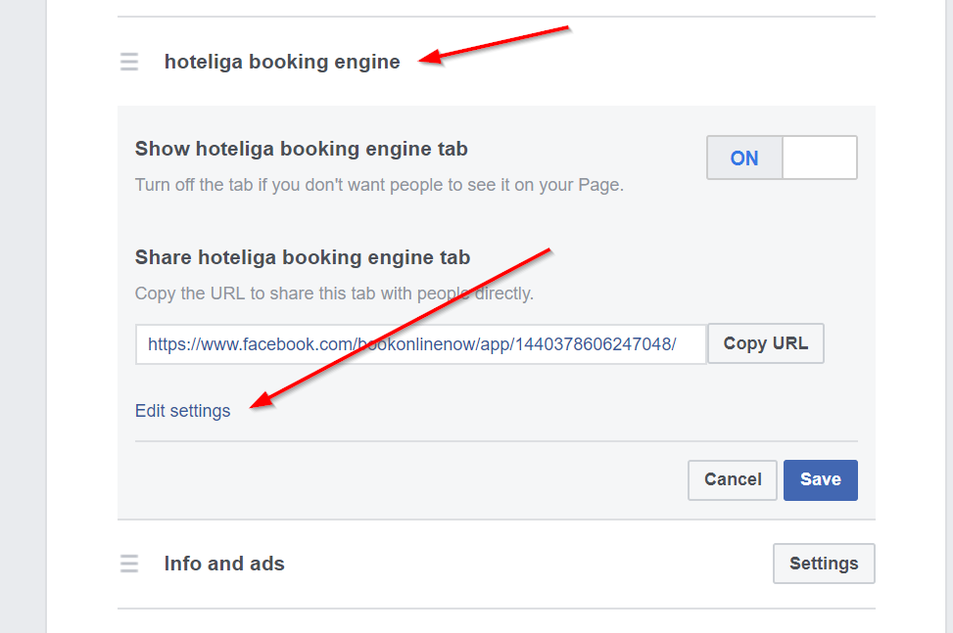The width and height of the screenshot is (953, 633).
Task: Click the white empty half of the ON switch
Action: (x=820, y=158)
